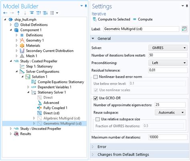Open the Preconditioning Left dropdown
The width and height of the screenshot is (190, 161).
coord(168,63)
